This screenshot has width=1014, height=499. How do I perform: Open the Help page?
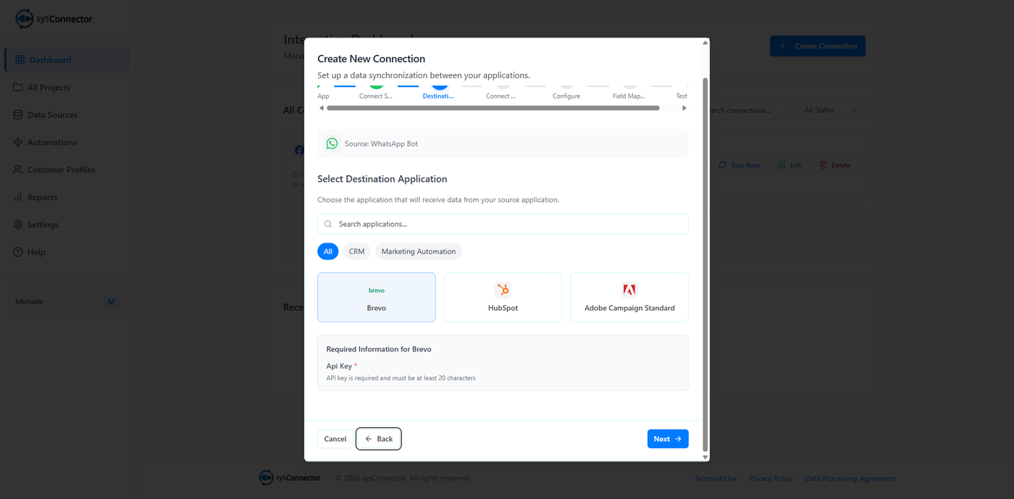point(68,253)
